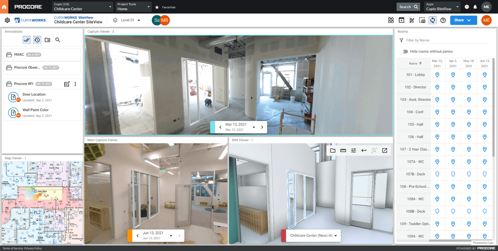Image resolution: width=498 pixels, height=251 pixels.
Task: Open BIM Viewer in a new window
Action: click(384, 150)
